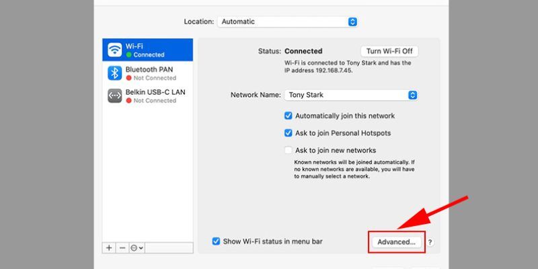This screenshot has width=538, height=269.
Task: Enable Ask to join new networks
Action: click(289, 151)
